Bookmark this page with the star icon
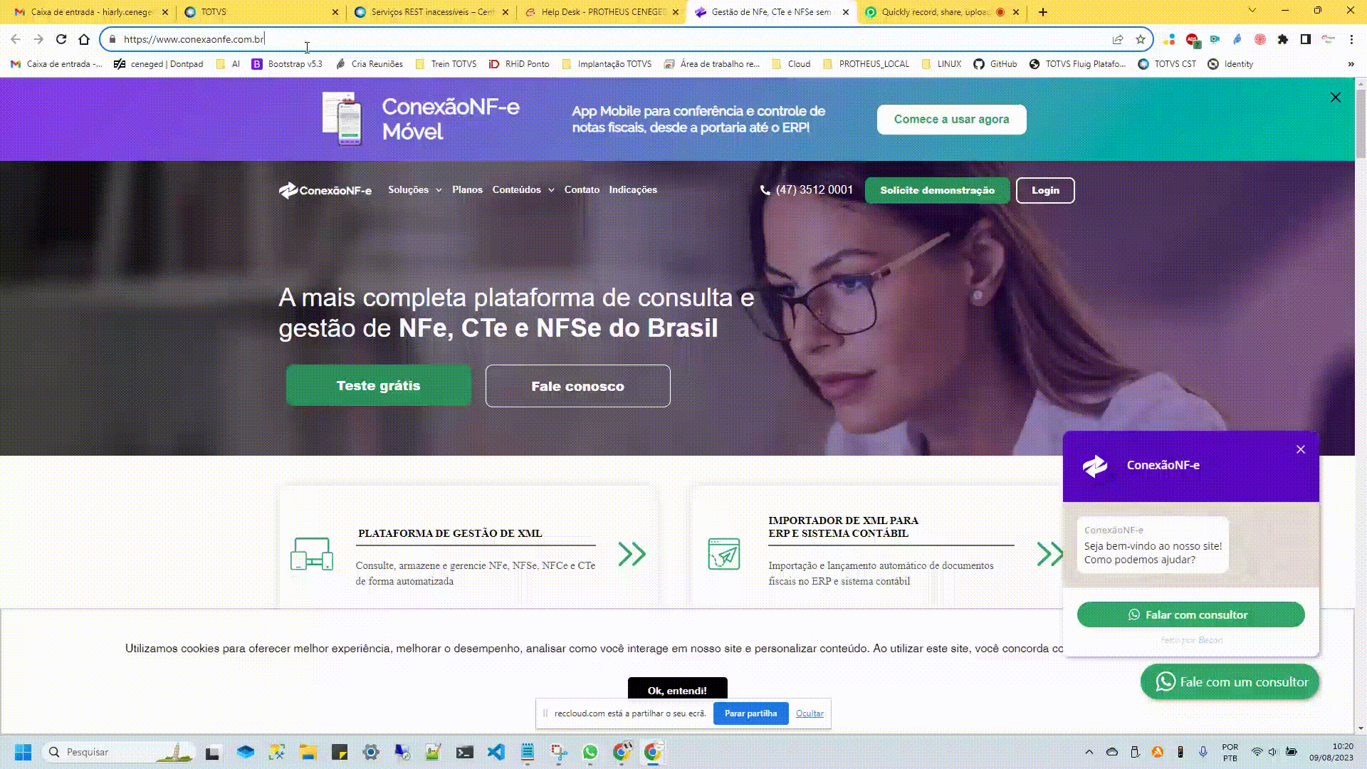The height and width of the screenshot is (769, 1367). (1141, 39)
